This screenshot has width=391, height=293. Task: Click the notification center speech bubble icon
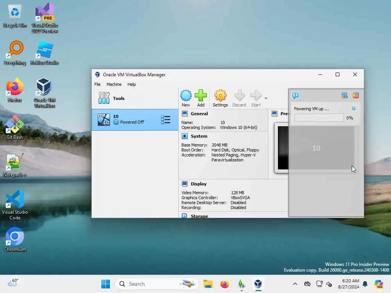[x=296, y=95]
